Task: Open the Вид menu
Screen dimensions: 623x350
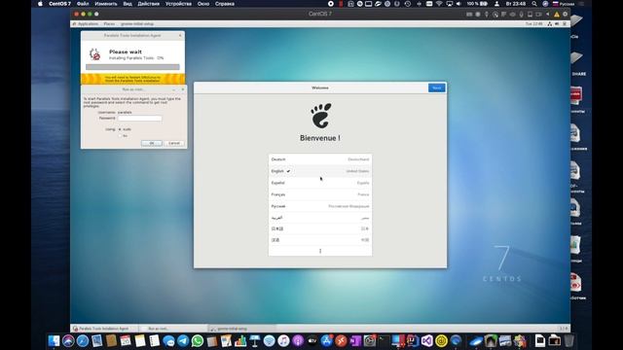Action: [128, 4]
